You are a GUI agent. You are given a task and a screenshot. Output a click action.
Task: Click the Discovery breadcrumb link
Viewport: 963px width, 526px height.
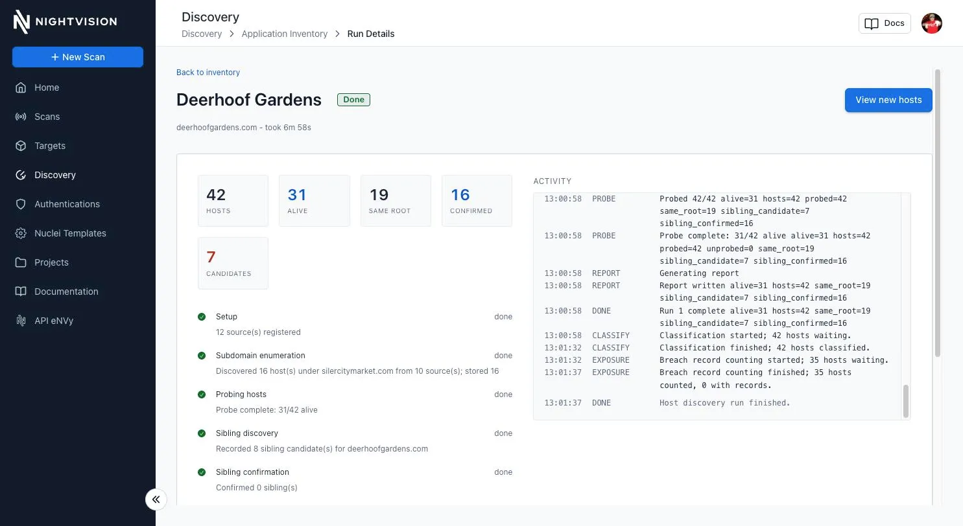point(202,34)
